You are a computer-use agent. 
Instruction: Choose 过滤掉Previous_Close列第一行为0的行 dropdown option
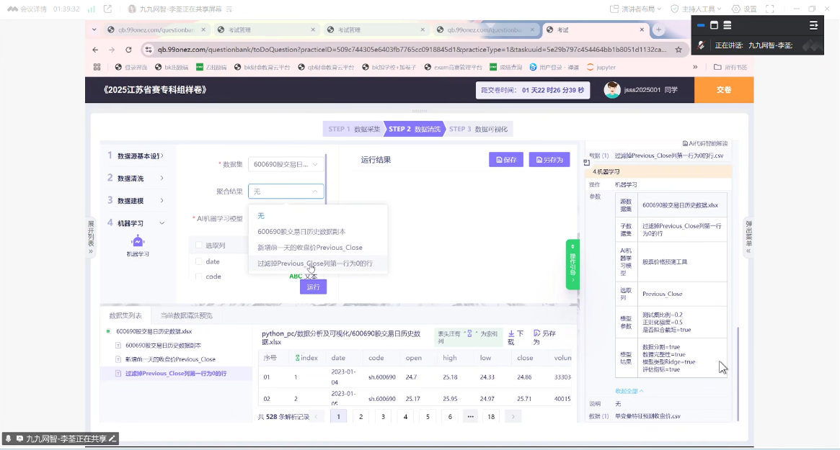315,264
